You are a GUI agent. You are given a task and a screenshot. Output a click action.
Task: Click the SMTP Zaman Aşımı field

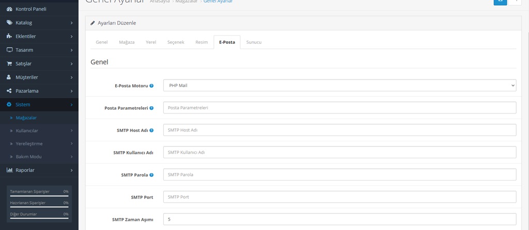click(x=340, y=219)
